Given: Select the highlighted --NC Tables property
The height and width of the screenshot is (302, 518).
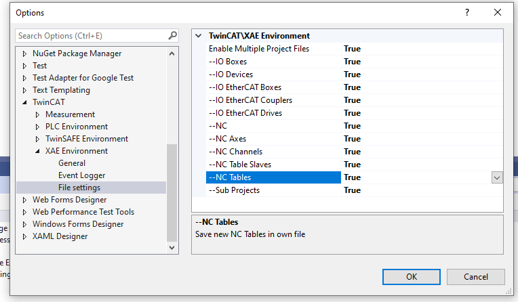Looking at the screenshot, I should pyautogui.click(x=273, y=177).
